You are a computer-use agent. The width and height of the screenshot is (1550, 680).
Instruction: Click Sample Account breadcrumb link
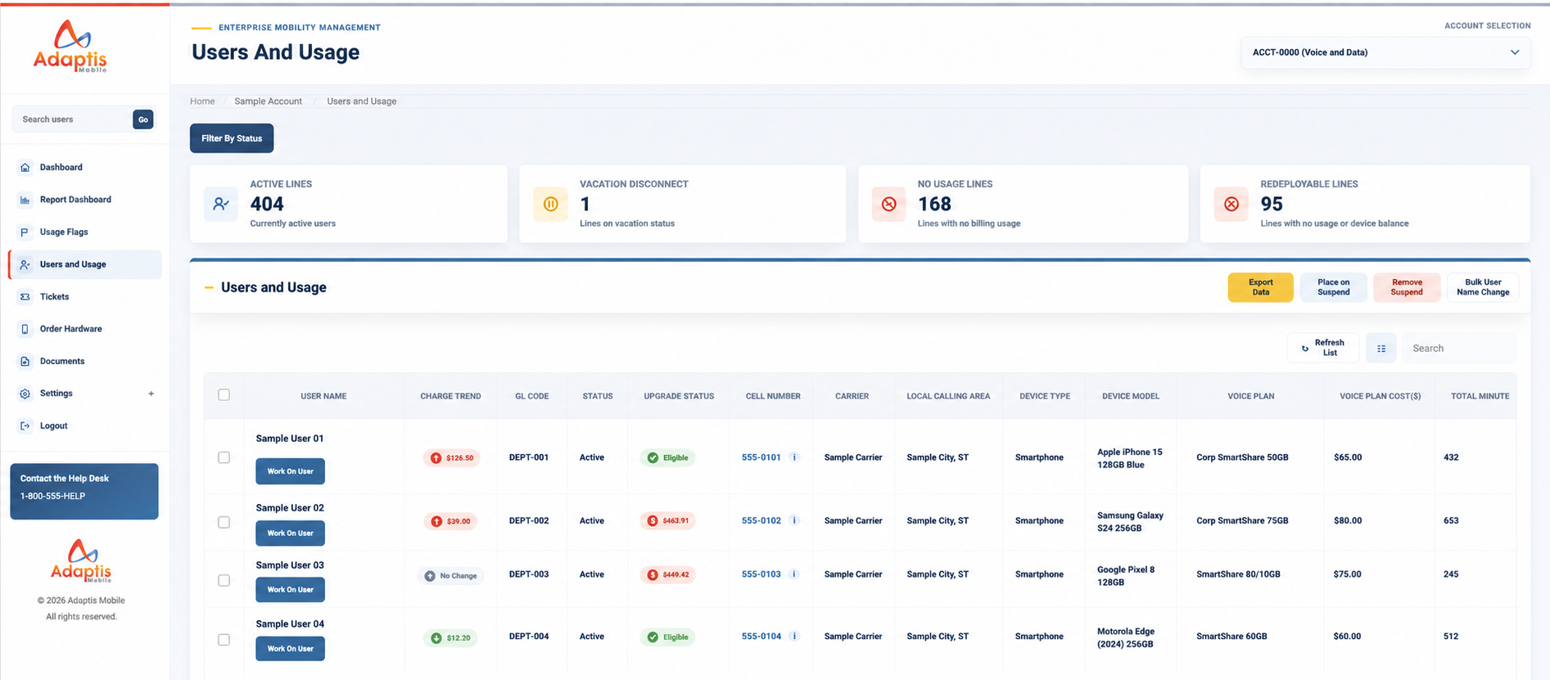click(x=268, y=101)
